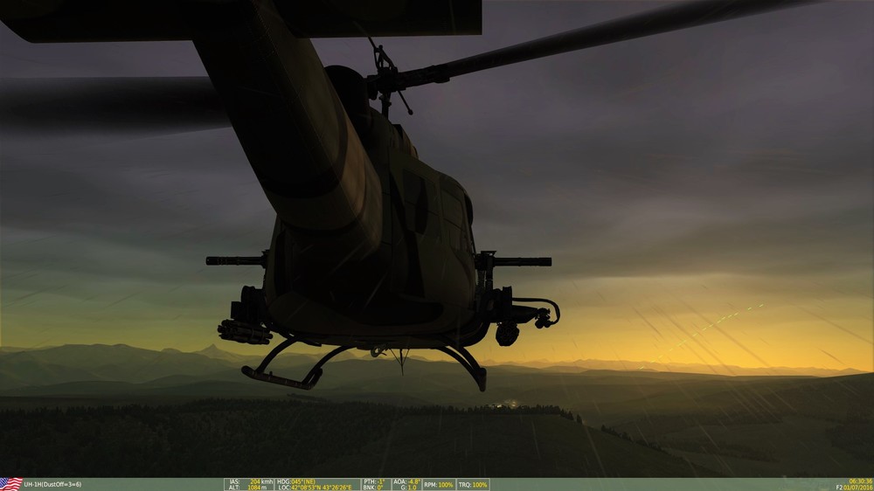Screen dimensions: 874x491
Task: Click the TRQ 100% torque indicator
Action: pyautogui.click(x=473, y=484)
